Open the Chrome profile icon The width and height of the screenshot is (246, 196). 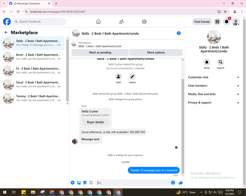(x=235, y=12)
